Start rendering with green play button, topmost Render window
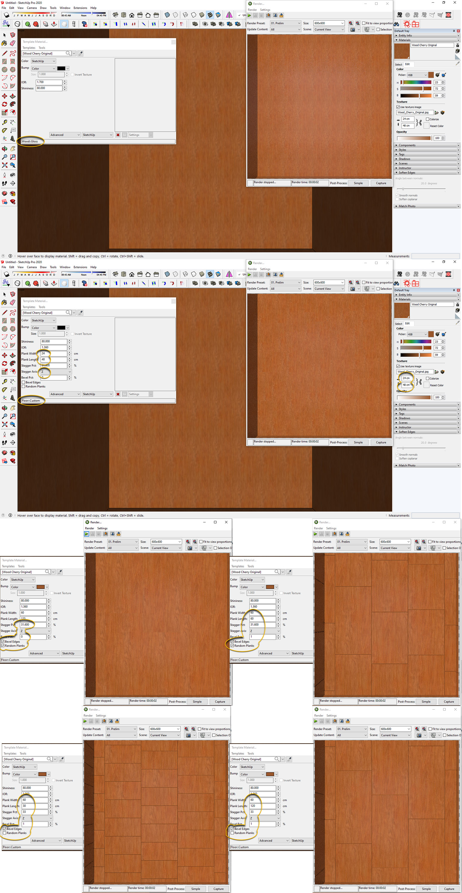 [x=249, y=16]
